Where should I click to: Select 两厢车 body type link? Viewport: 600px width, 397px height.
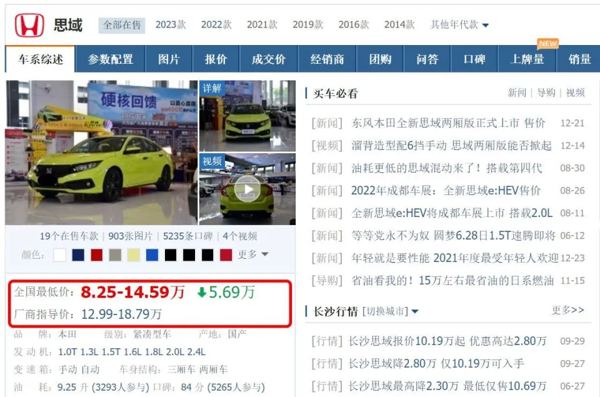(213, 369)
